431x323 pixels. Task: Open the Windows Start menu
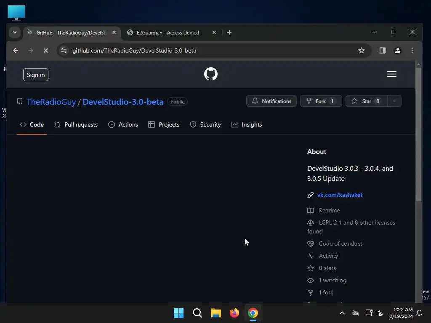(178, 313)
